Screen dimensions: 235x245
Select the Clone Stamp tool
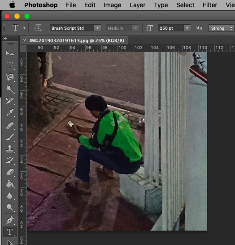[x=10, y=149]
